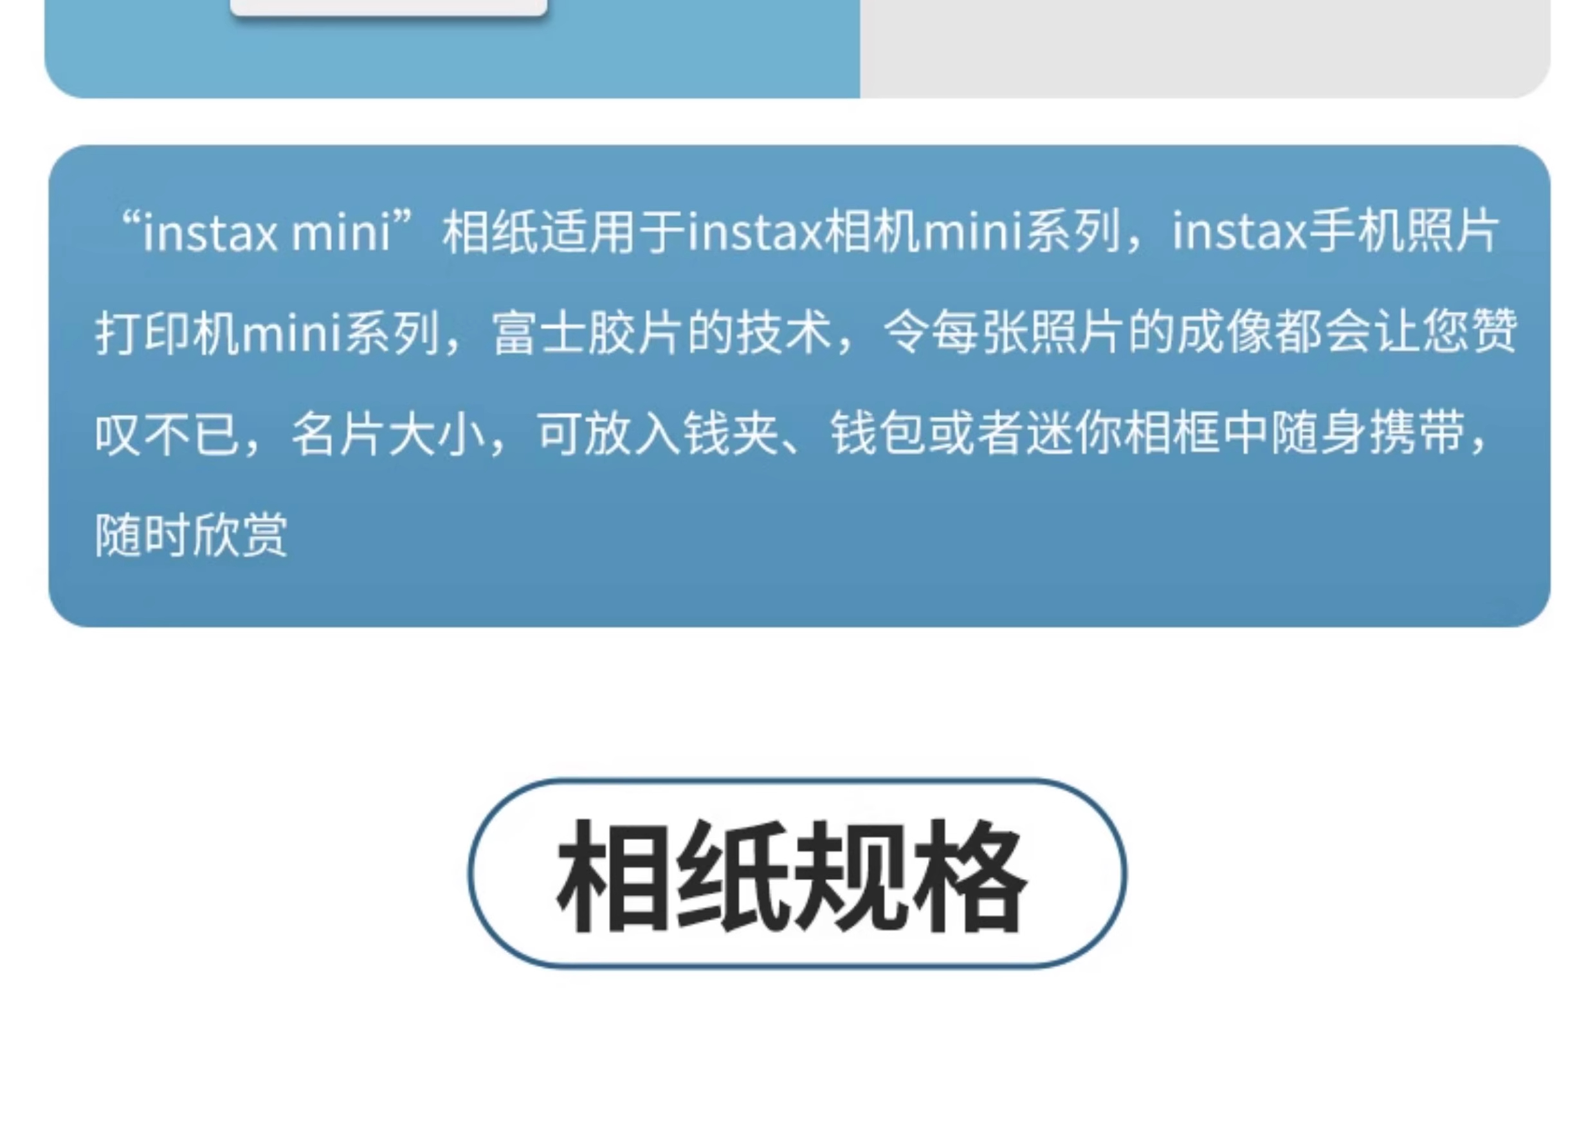Click the empty blue area below 随时欣赏
This screenshot has width=1595, height=1142.
pyautogui.click(x=799, y=594)
